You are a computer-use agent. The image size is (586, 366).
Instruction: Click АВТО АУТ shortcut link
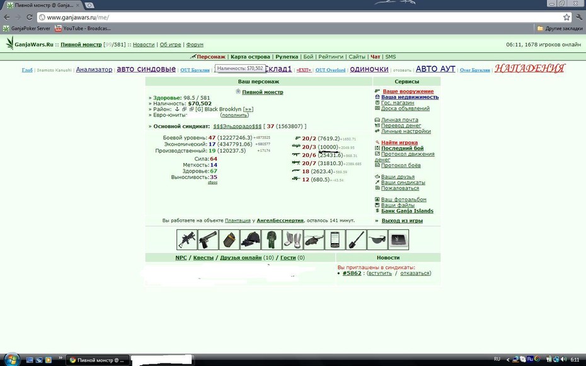(x=435, y=69)
